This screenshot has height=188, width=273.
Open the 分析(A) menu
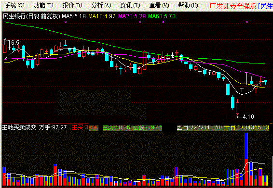pos(101,6)
